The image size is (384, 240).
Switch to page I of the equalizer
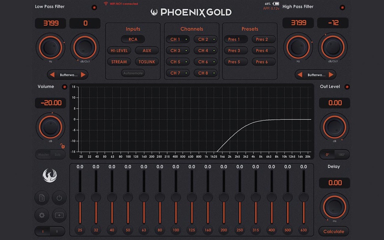pos(42,231)
